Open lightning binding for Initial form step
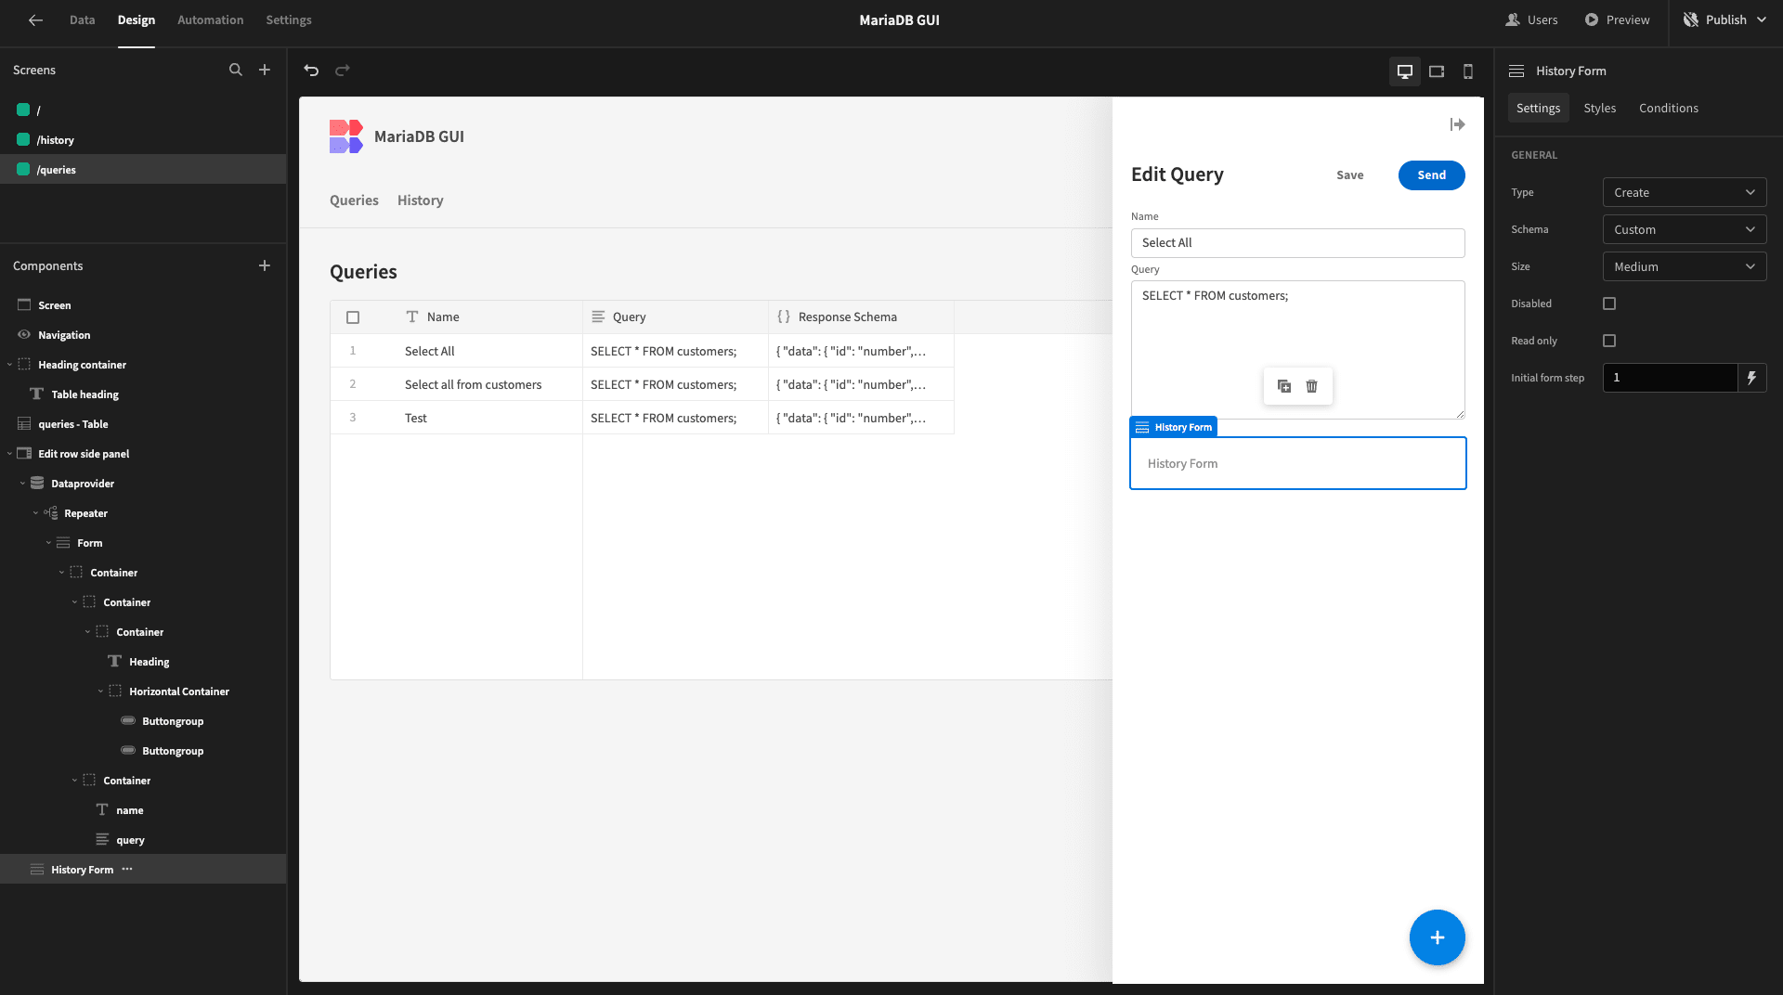1783x995 pixels. coord(1752,378)
